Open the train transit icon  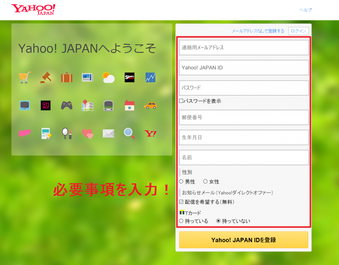pyautogui.click(x=109, y=105)
